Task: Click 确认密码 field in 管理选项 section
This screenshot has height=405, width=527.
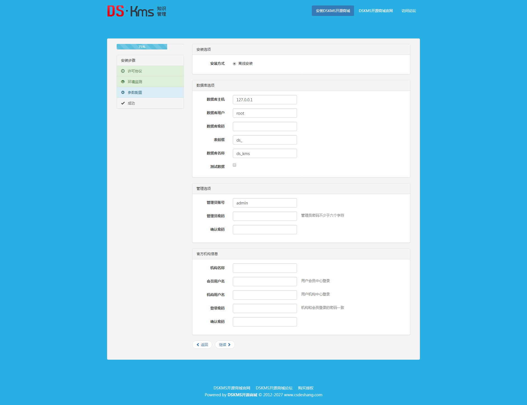Action: pos(265,230)
